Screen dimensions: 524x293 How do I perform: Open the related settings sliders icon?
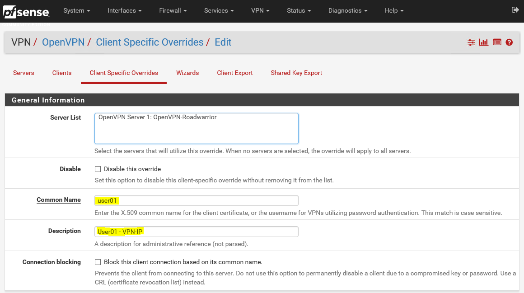(x=471, y=42)
